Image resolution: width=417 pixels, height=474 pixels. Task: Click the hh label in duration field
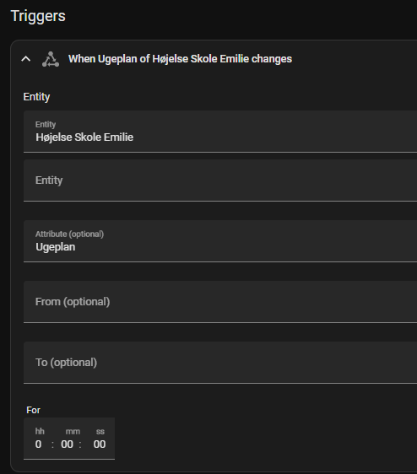click(x=40, y=431)
